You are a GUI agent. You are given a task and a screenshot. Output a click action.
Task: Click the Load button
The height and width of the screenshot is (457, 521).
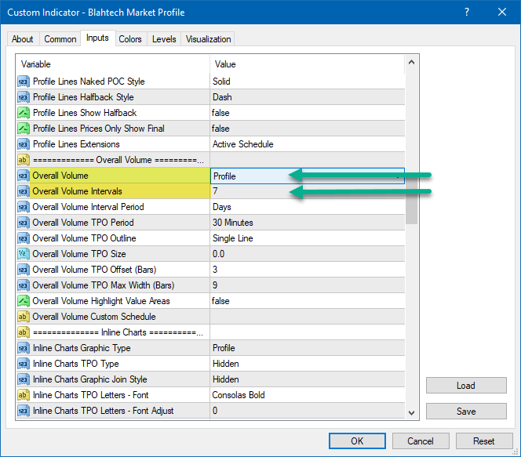[x=465, y=386]
